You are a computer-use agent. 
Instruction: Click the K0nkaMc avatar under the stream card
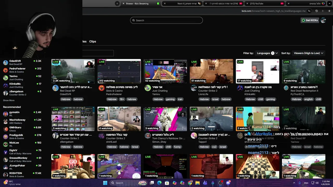240,88
